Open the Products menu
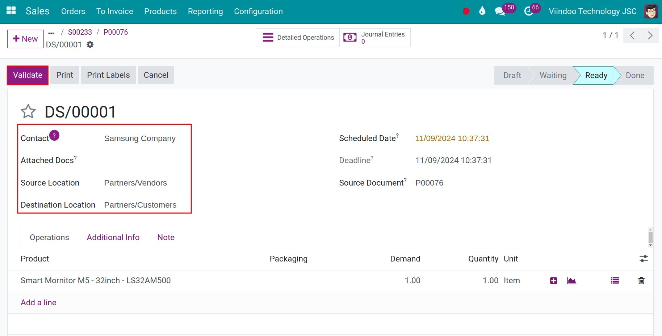Screen dimensions: 662x336 coord(160,11)
